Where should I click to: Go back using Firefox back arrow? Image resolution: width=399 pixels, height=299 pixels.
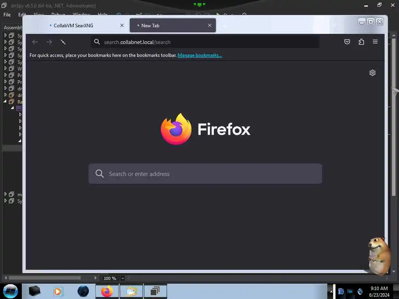pos(35,42)
